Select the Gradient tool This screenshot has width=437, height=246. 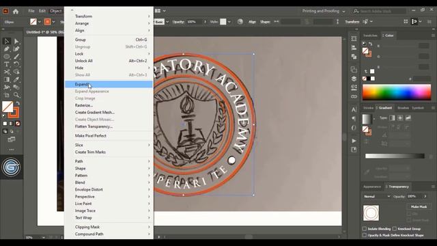coord(7,79)
